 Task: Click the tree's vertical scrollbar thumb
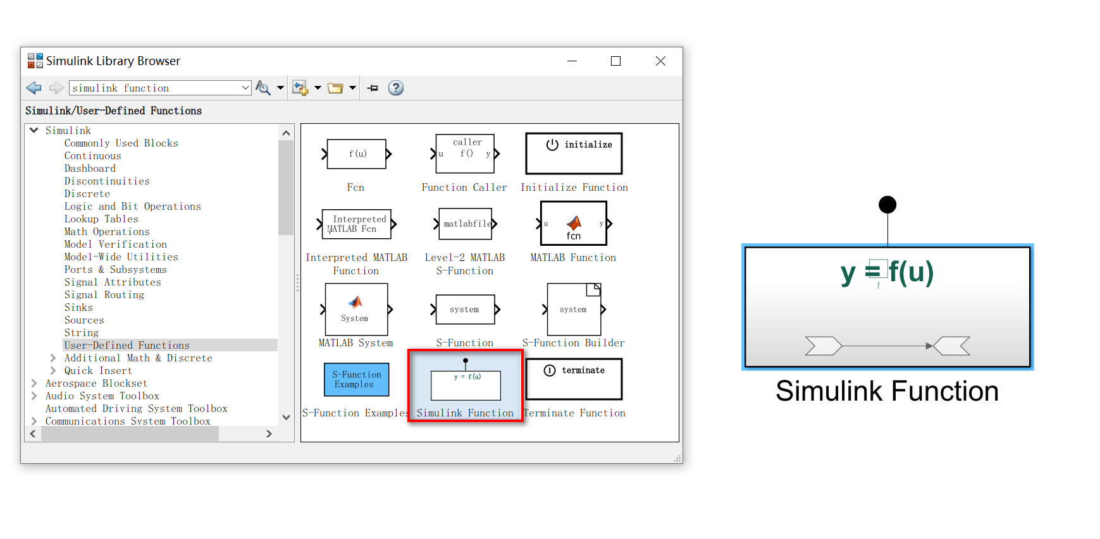(286, 188)
